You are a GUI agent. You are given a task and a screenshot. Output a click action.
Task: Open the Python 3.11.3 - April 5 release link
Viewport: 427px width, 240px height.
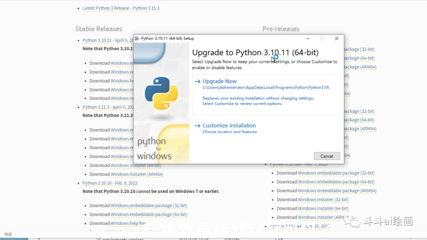[108, 107]
